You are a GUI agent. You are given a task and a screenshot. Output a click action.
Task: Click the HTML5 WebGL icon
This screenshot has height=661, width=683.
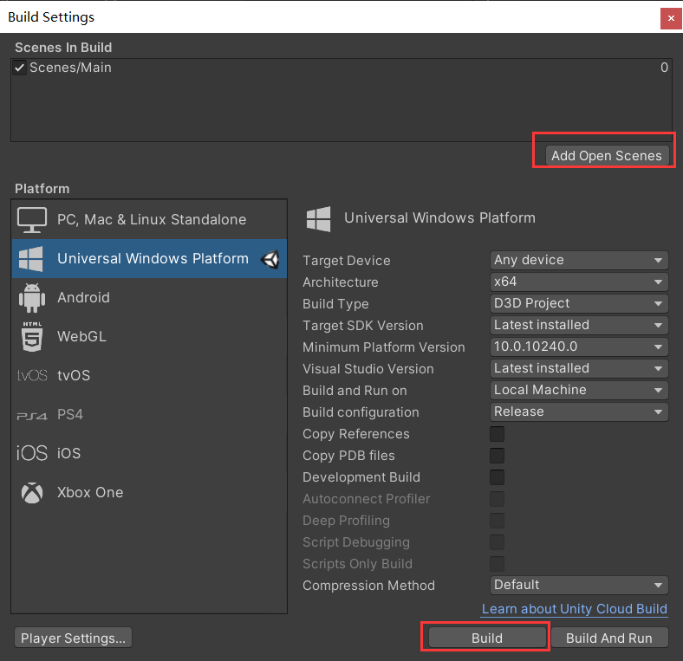coord(32,337)
